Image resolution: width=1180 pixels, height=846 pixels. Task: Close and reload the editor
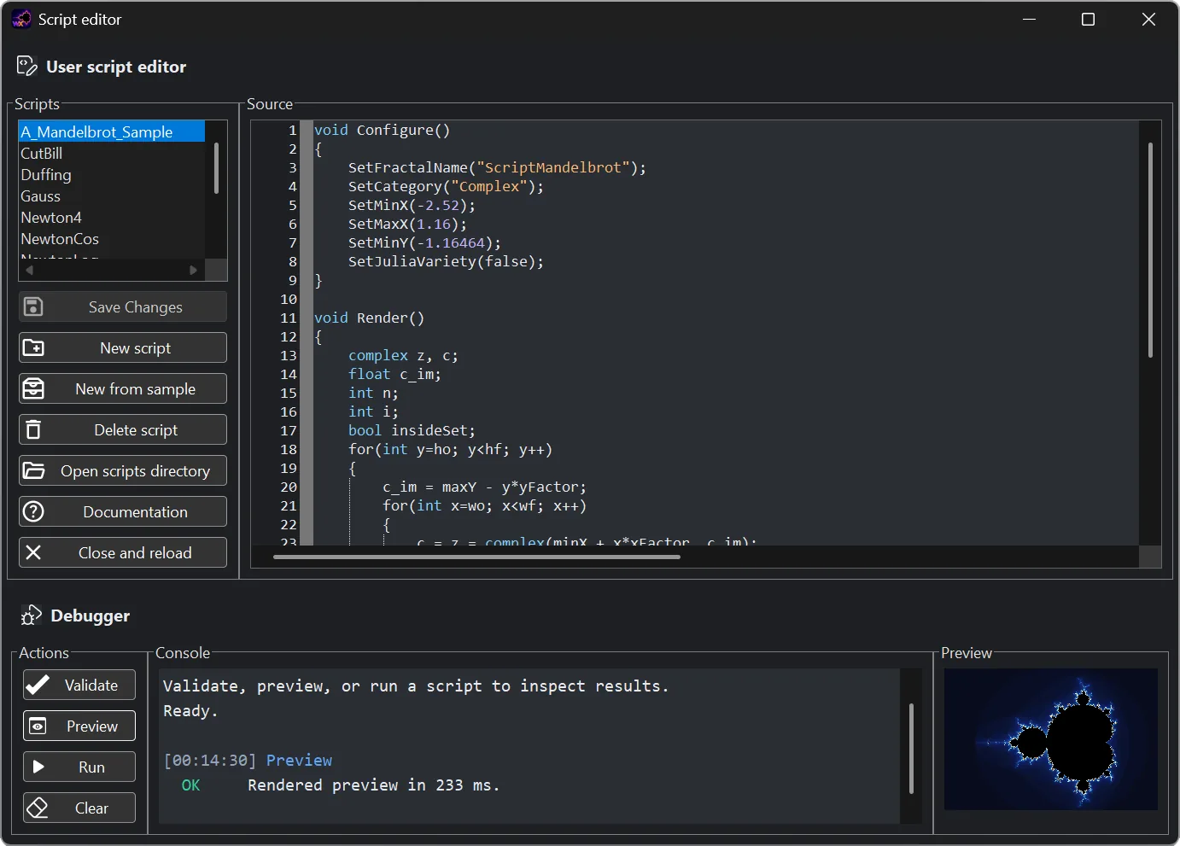(x=123, y=552)
